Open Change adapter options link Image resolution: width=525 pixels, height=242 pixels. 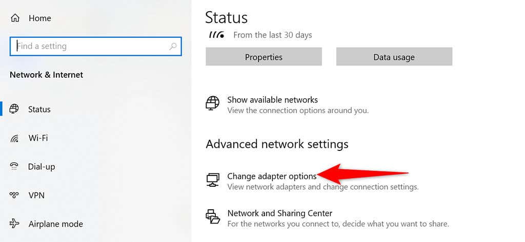pyautogui.click(x=272, y=176)
